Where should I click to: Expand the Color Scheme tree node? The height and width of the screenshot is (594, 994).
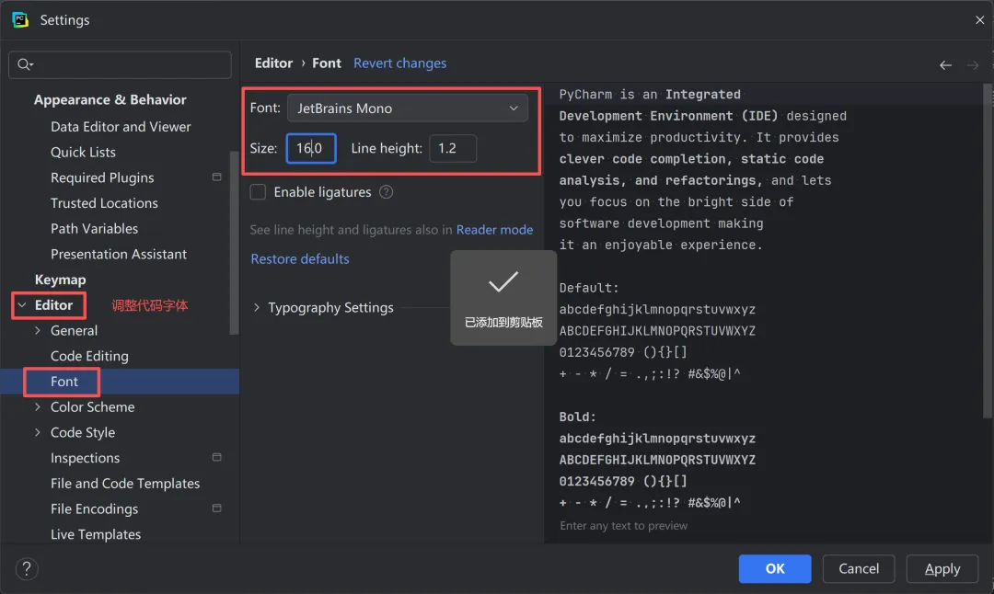[x=38, y=406]
